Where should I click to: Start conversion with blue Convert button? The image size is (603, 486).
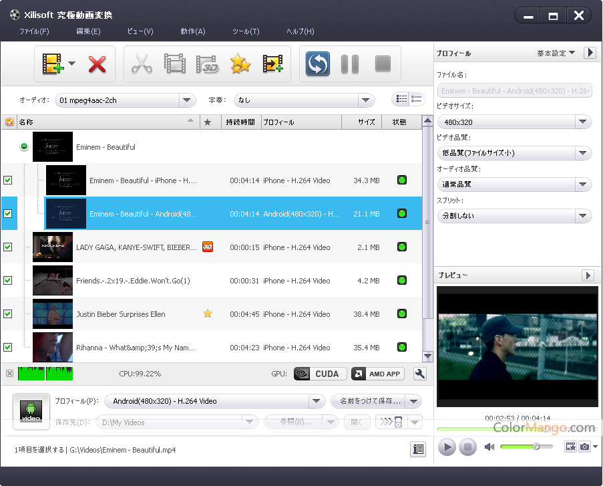(318, 64)
